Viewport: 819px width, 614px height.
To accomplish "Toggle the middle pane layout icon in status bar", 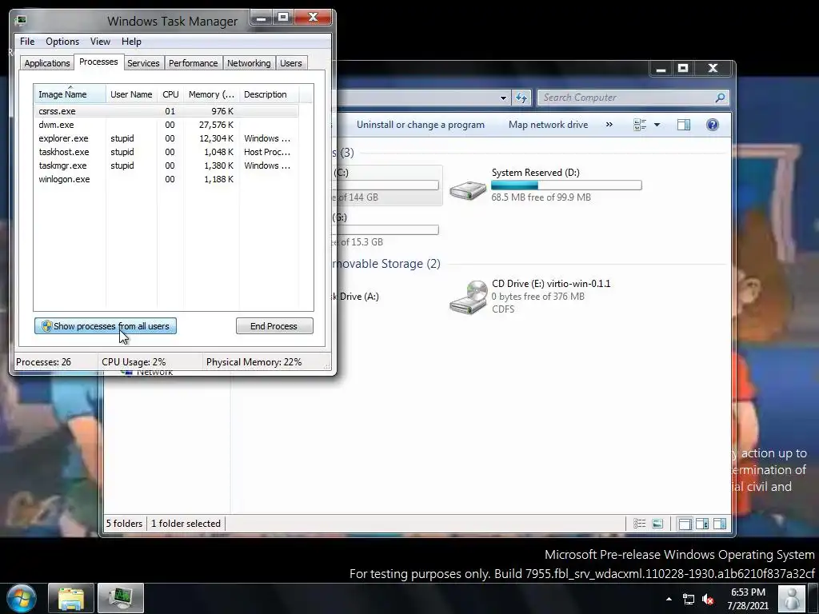I will tap(702, 524).
